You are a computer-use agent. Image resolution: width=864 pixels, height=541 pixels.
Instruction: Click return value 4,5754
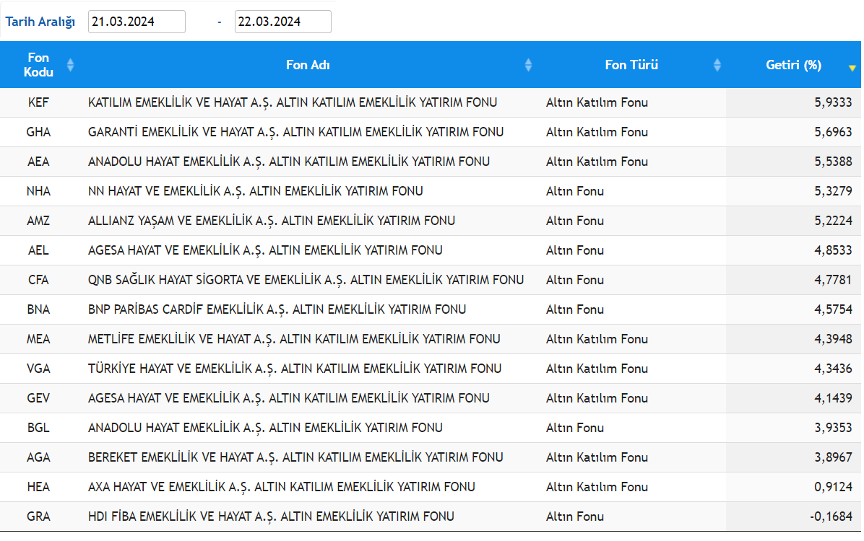click(x=833, y=310)
